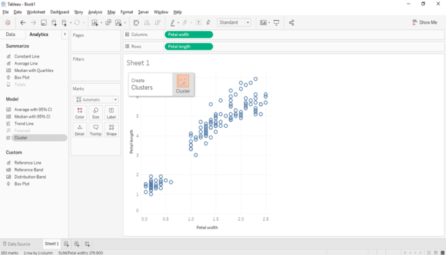Expand the side pane options arrow
Image resolution: width=446 pixels, height=255 pixels.
(x=65, y=35)
